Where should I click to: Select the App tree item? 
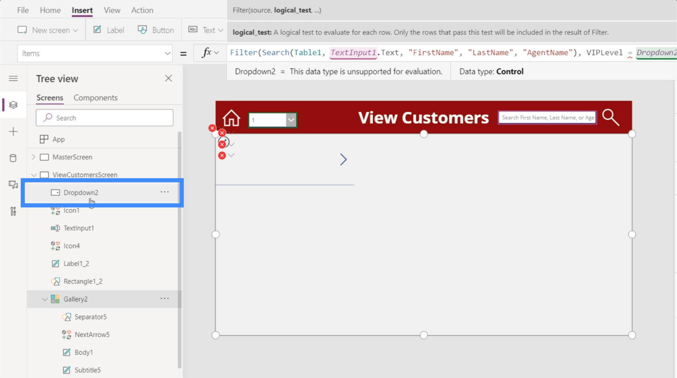click(x=58, y=139)
